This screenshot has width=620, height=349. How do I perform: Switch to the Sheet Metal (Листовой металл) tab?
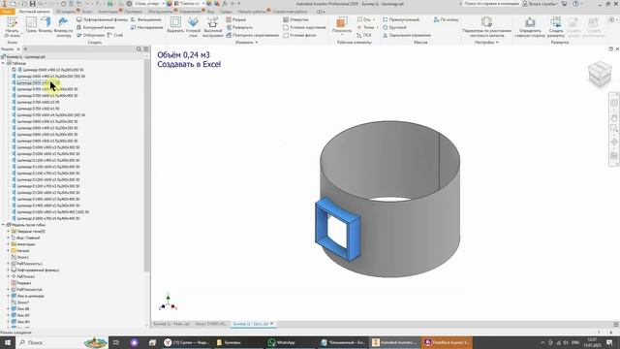[35, 12]
